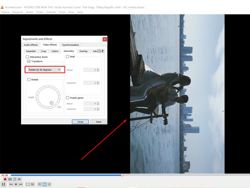Screen dimensions: 250x188
Task: Click the loop A-to-B icon
Action: click(x=15, y=179)
